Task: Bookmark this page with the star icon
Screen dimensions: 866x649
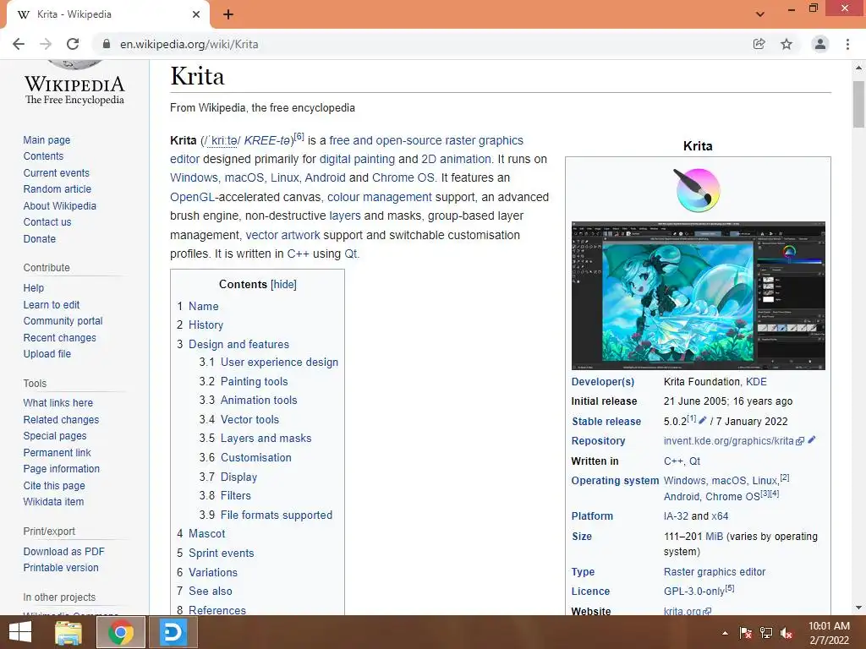Action: coord(787,44)
